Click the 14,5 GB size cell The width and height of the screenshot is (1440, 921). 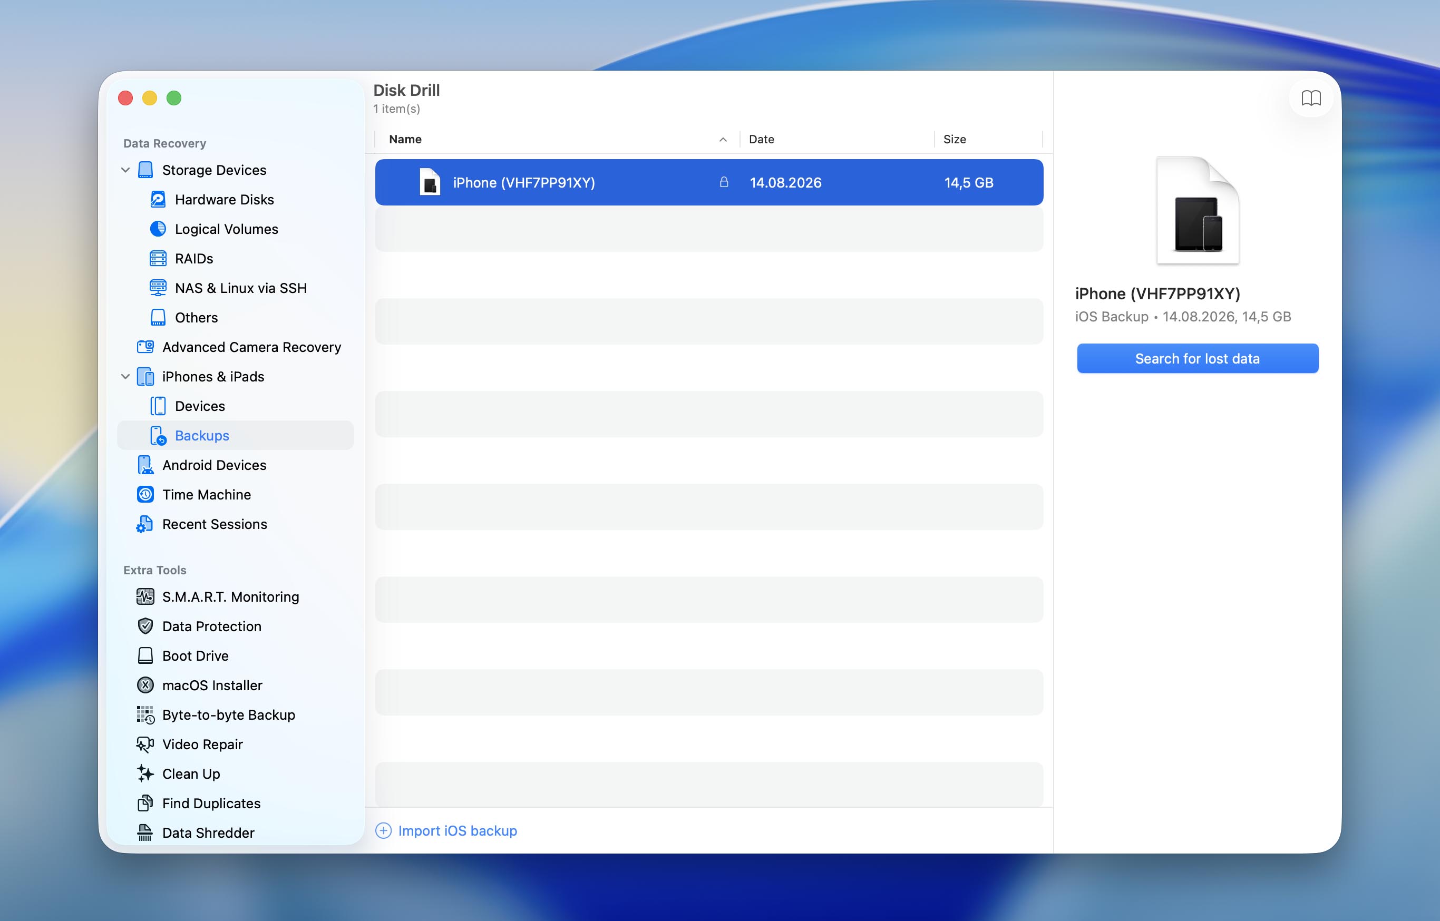pos(969,182)
